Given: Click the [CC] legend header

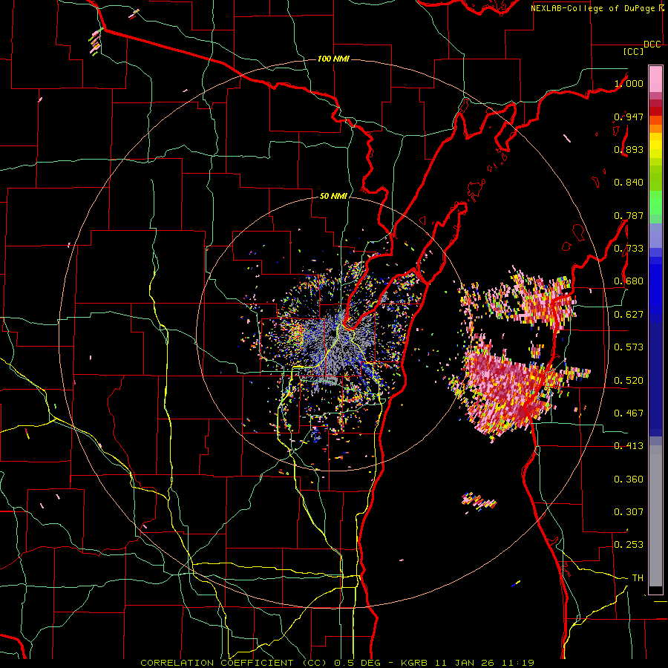Looking at the screenshot, I should tap(634, 51).
